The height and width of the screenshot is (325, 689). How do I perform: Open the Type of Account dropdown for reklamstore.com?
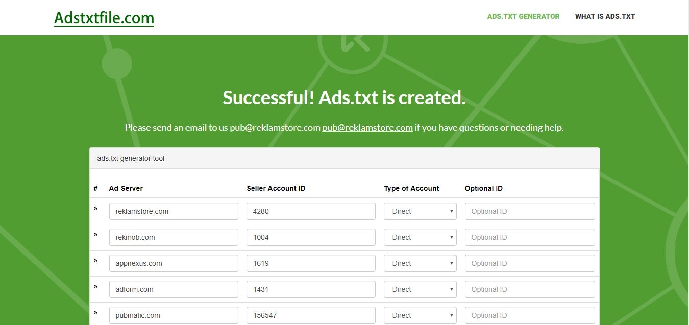coord(420,211)
